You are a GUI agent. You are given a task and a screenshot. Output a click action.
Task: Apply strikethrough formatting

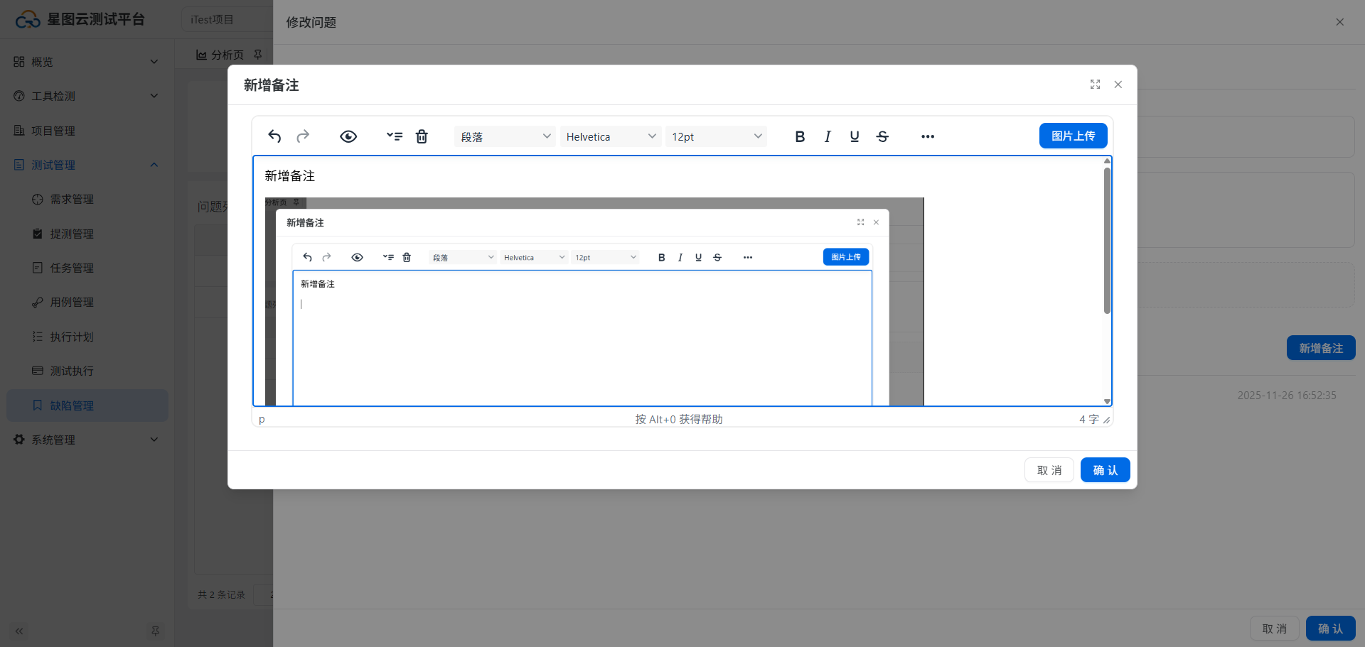pyautogui.click(x=882, y=136)
